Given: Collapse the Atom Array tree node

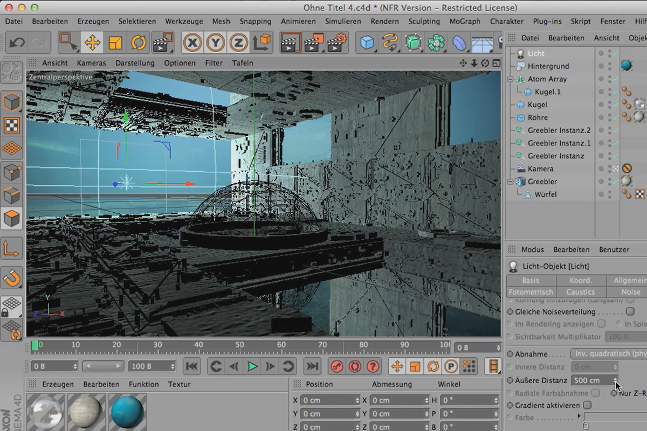Looking at the screenshot, I should coord(511,79).
